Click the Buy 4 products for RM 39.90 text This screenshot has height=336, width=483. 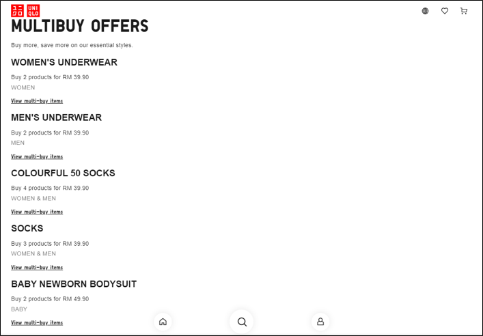(x=50, y=188)
